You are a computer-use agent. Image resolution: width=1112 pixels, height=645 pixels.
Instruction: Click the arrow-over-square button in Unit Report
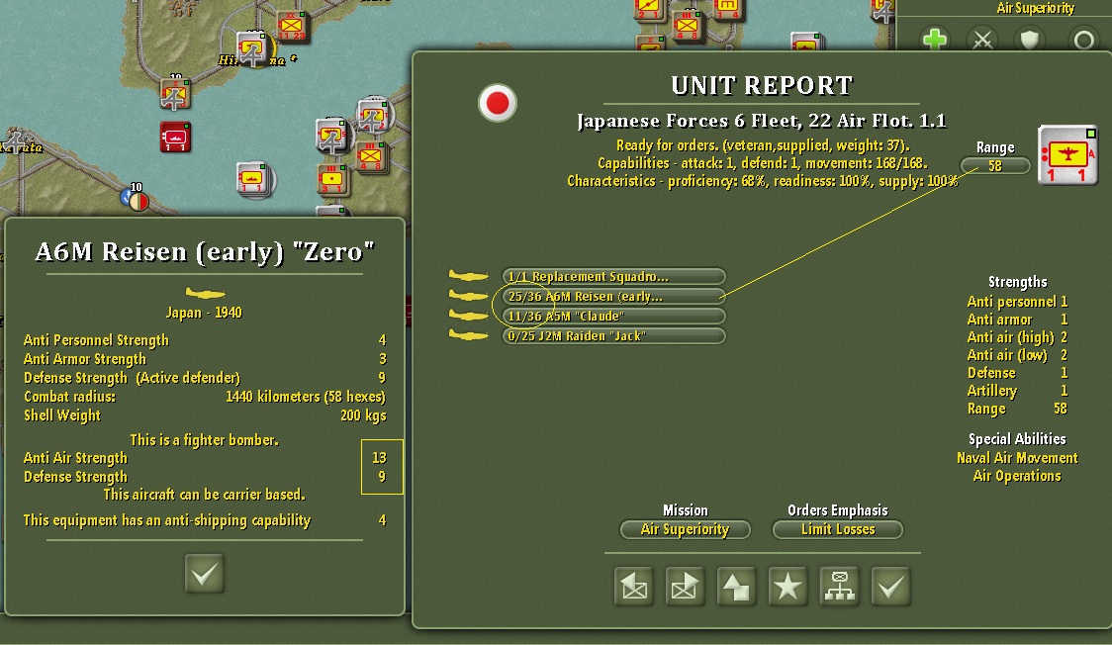tap(736, 587)
